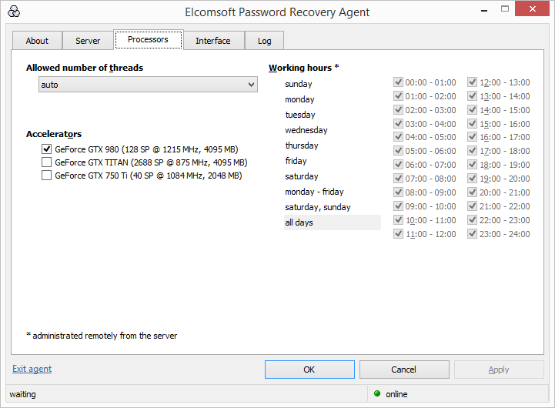Switch to the Interface tab
555x408 pixels.
tap(212, 41)
